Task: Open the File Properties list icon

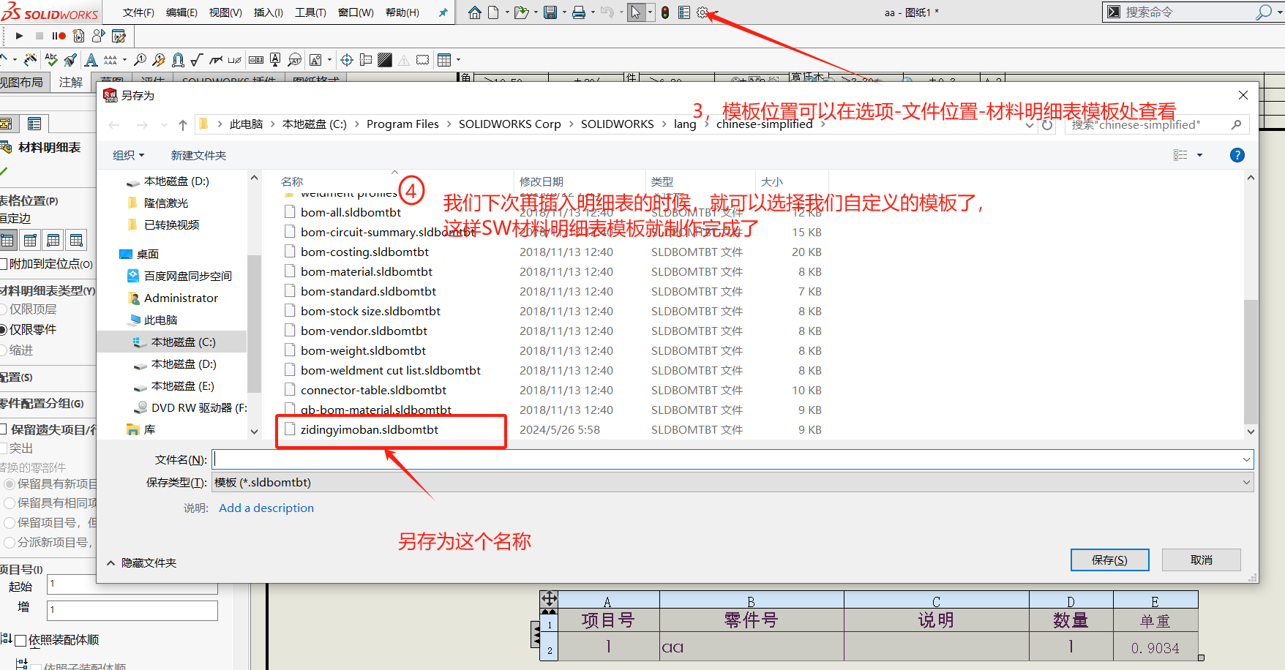Action: click(x=684, y=12)
